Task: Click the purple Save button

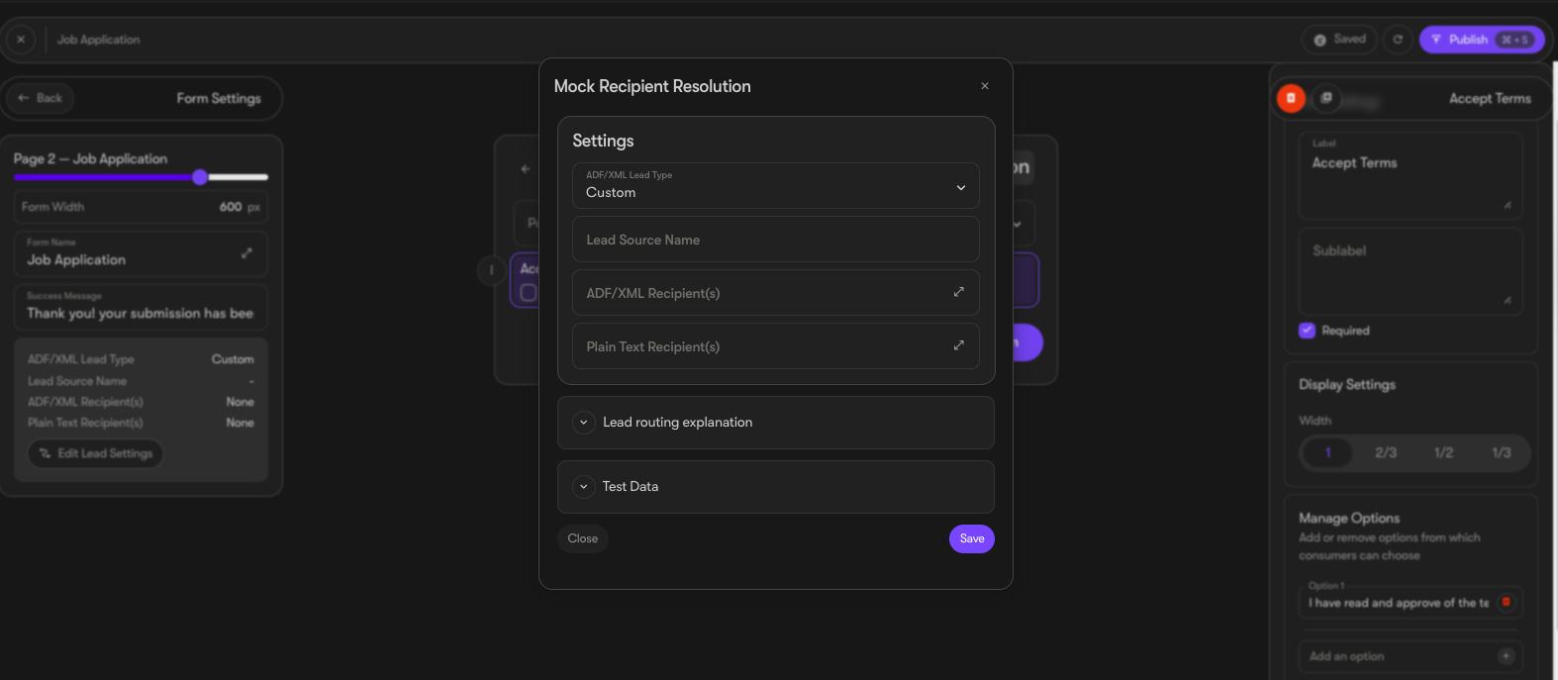Action: click(972, 538)
